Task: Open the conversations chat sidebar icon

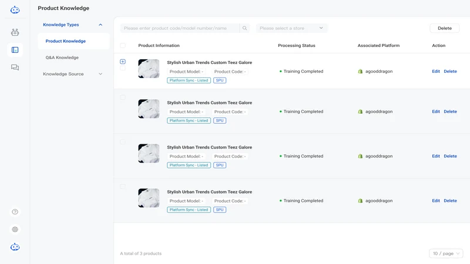Action: [x=15, y=67]
